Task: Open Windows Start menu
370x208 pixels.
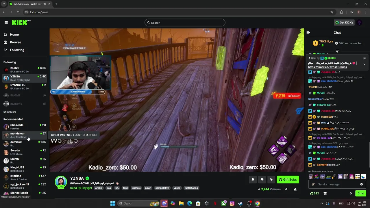Action: click(113, 203)
